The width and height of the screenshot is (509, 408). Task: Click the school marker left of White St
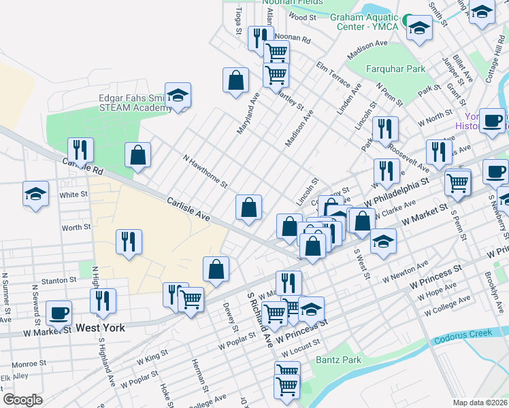(35, 194)
